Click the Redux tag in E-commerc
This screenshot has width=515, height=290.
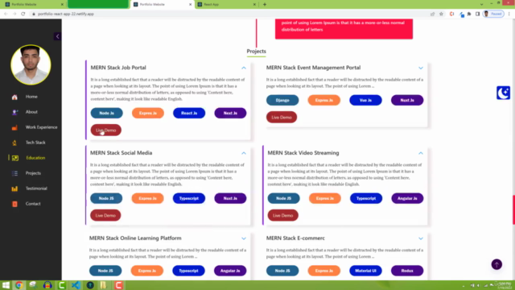pos(407,271)
